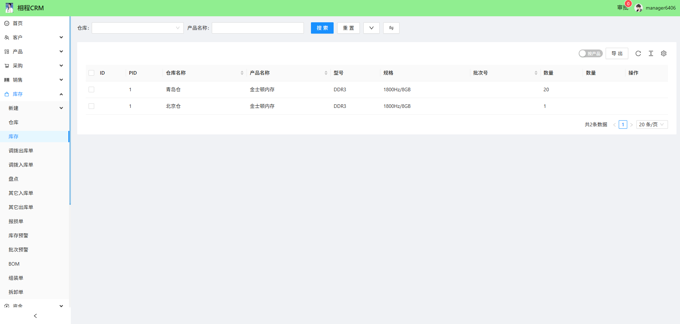Screen dimensions: 680x324
Task: Click the manager6406 user avatar
Action: 639,8
